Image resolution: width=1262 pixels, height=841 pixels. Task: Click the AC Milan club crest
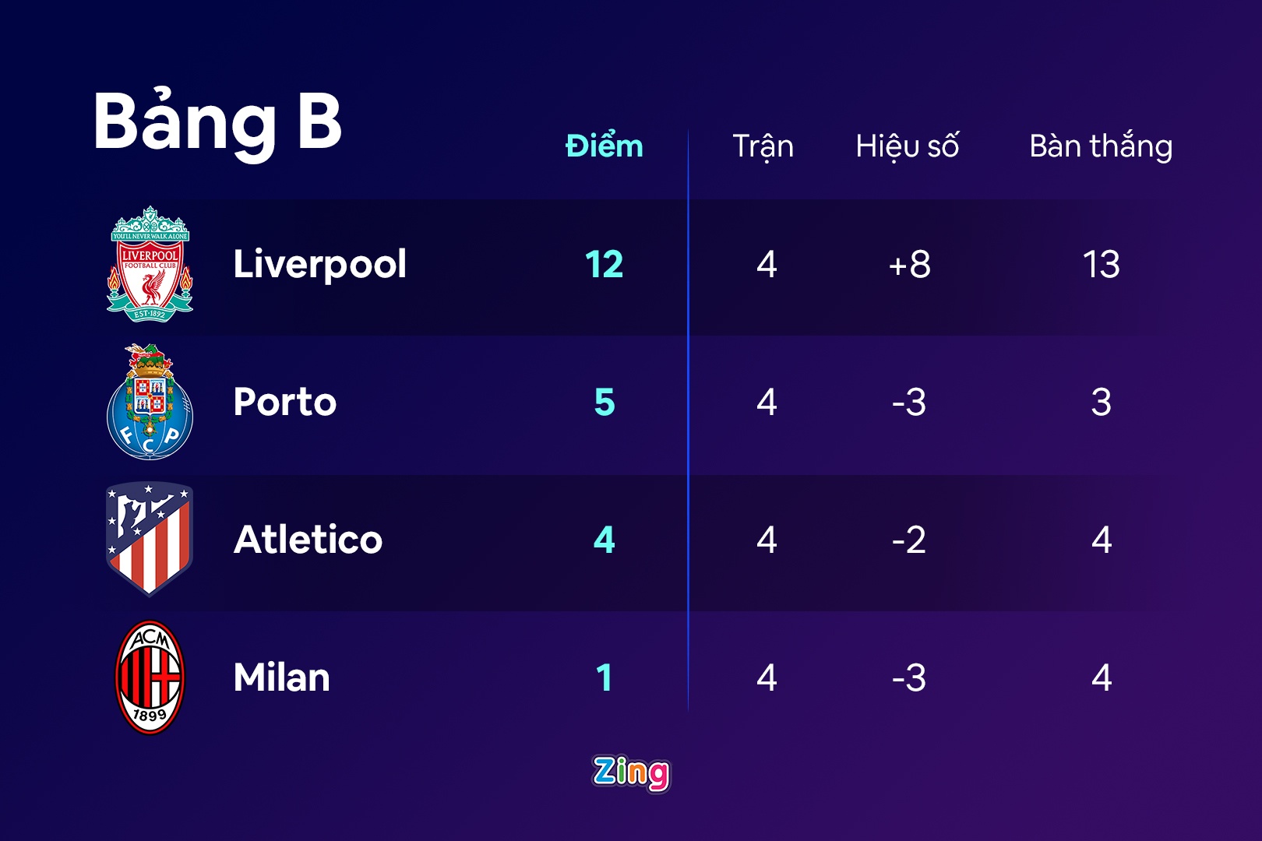(150, 677)
